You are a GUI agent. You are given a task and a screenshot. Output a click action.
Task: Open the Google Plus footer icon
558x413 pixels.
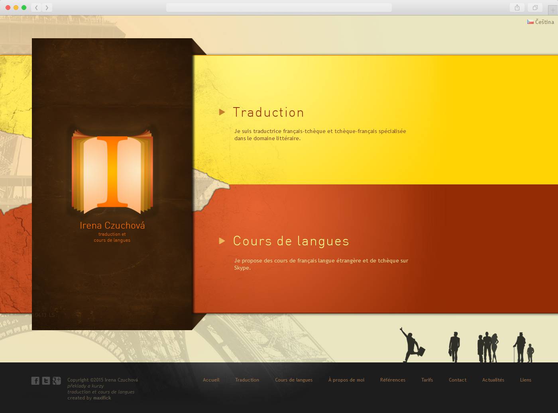57,381
